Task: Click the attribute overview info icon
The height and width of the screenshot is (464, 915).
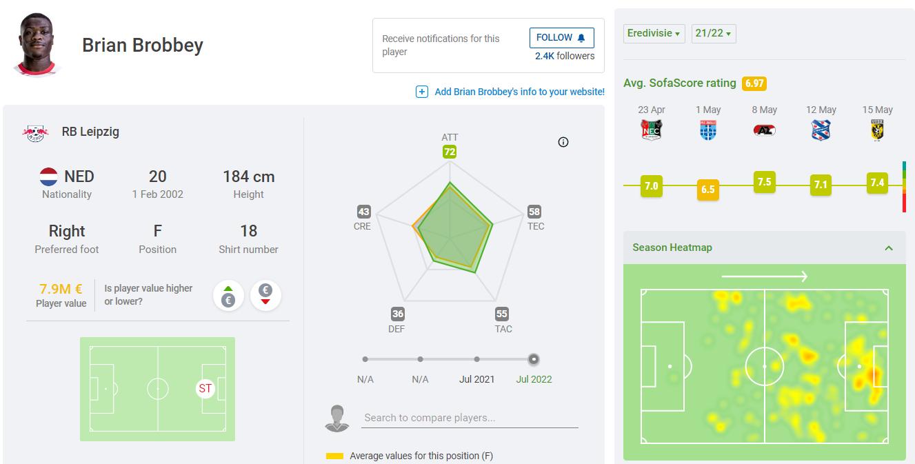Action: (x=563, y=142)
